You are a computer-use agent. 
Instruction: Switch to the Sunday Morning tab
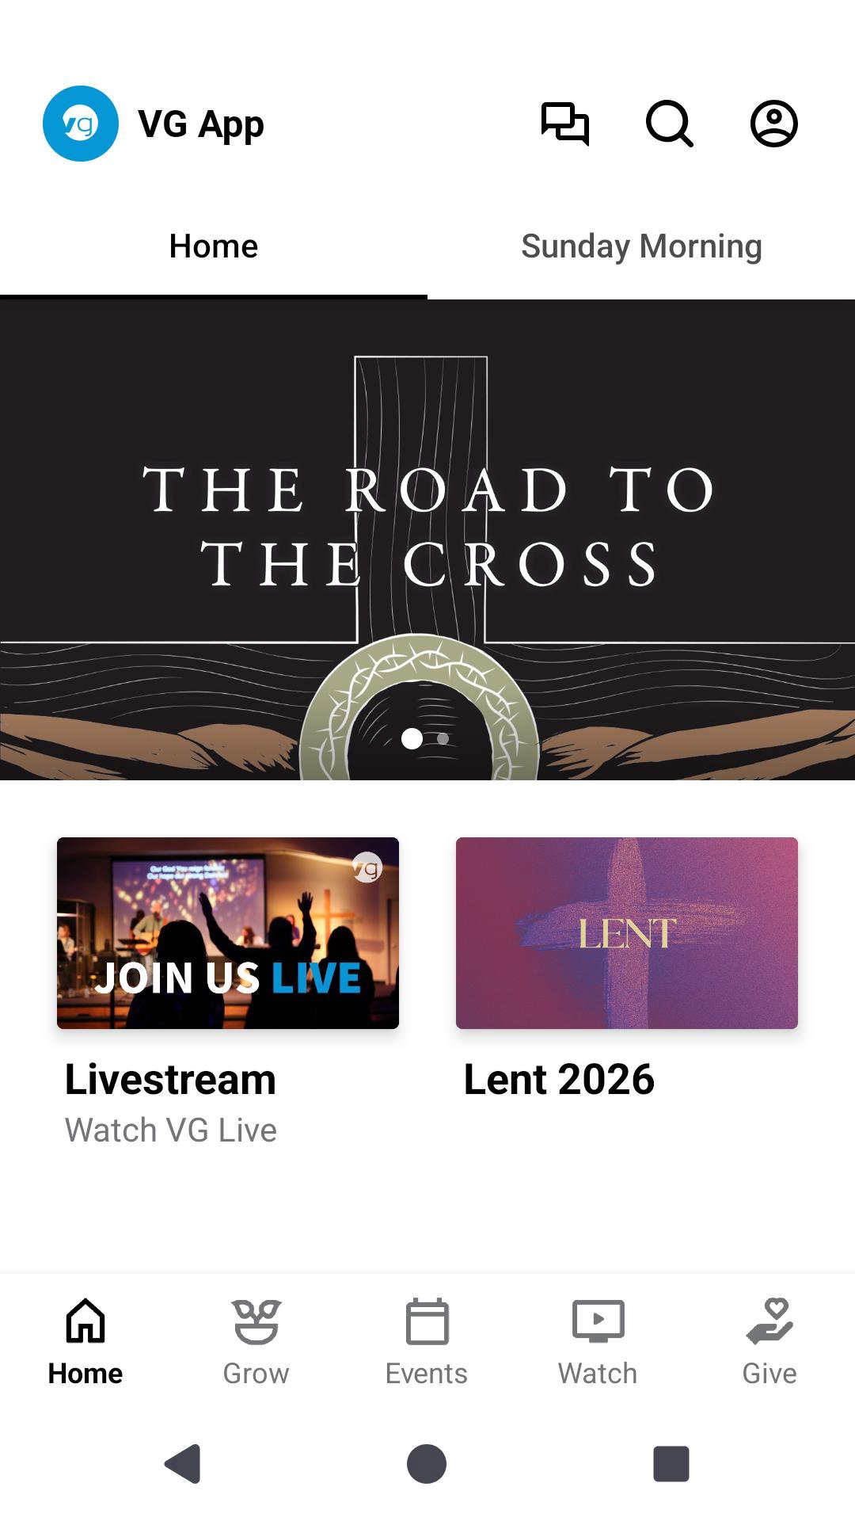pyautogui.click(x=641, y=246)
